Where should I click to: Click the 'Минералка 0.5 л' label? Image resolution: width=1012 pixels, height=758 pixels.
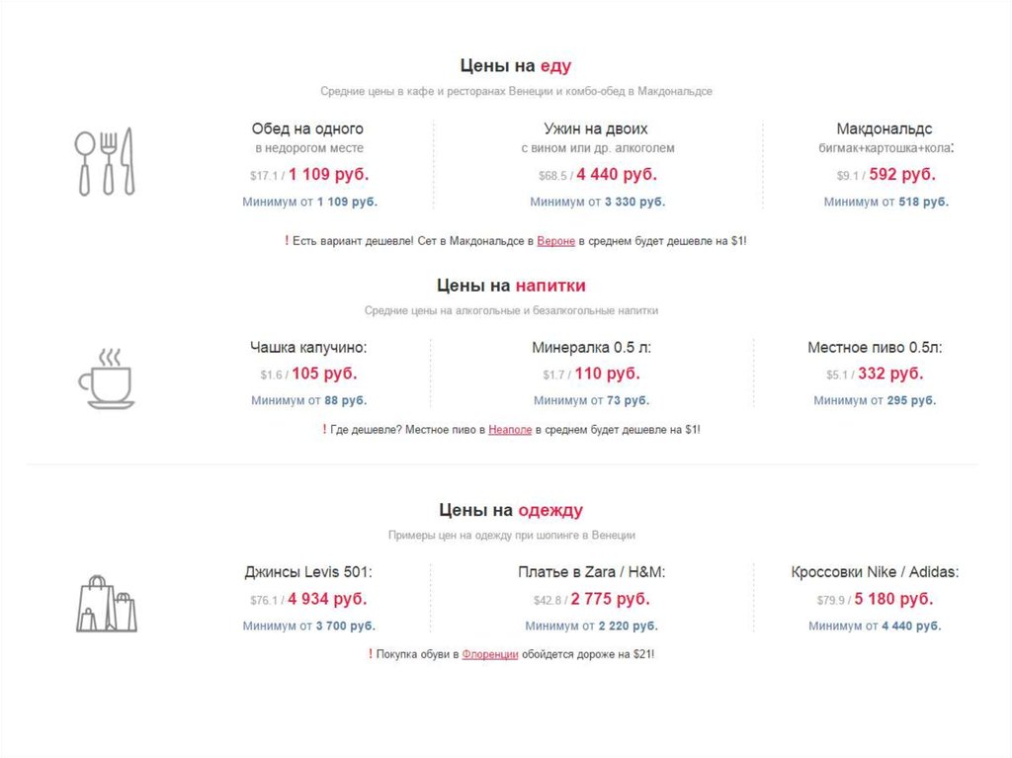(591, 348)
